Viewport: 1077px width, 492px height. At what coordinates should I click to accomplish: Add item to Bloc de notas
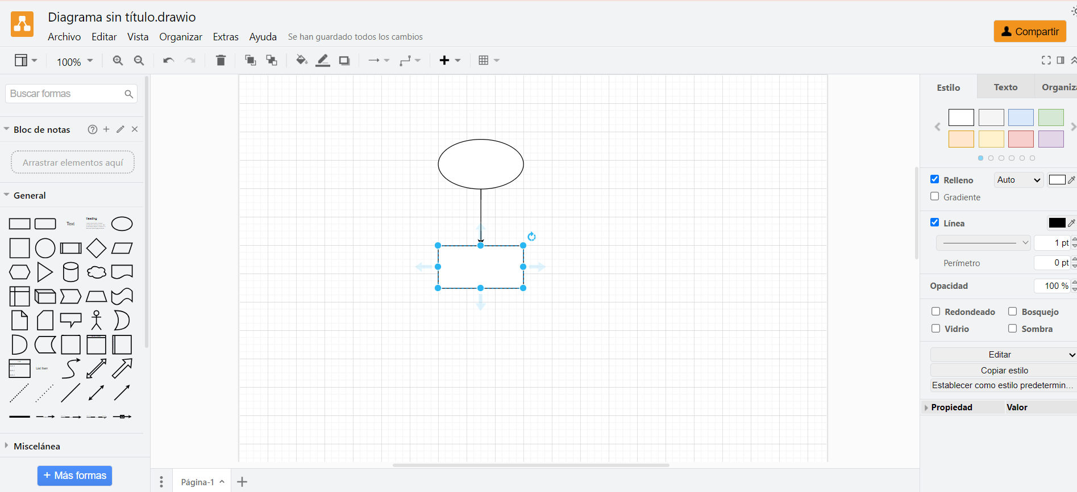pyautogui.click(x=106, y=129)
